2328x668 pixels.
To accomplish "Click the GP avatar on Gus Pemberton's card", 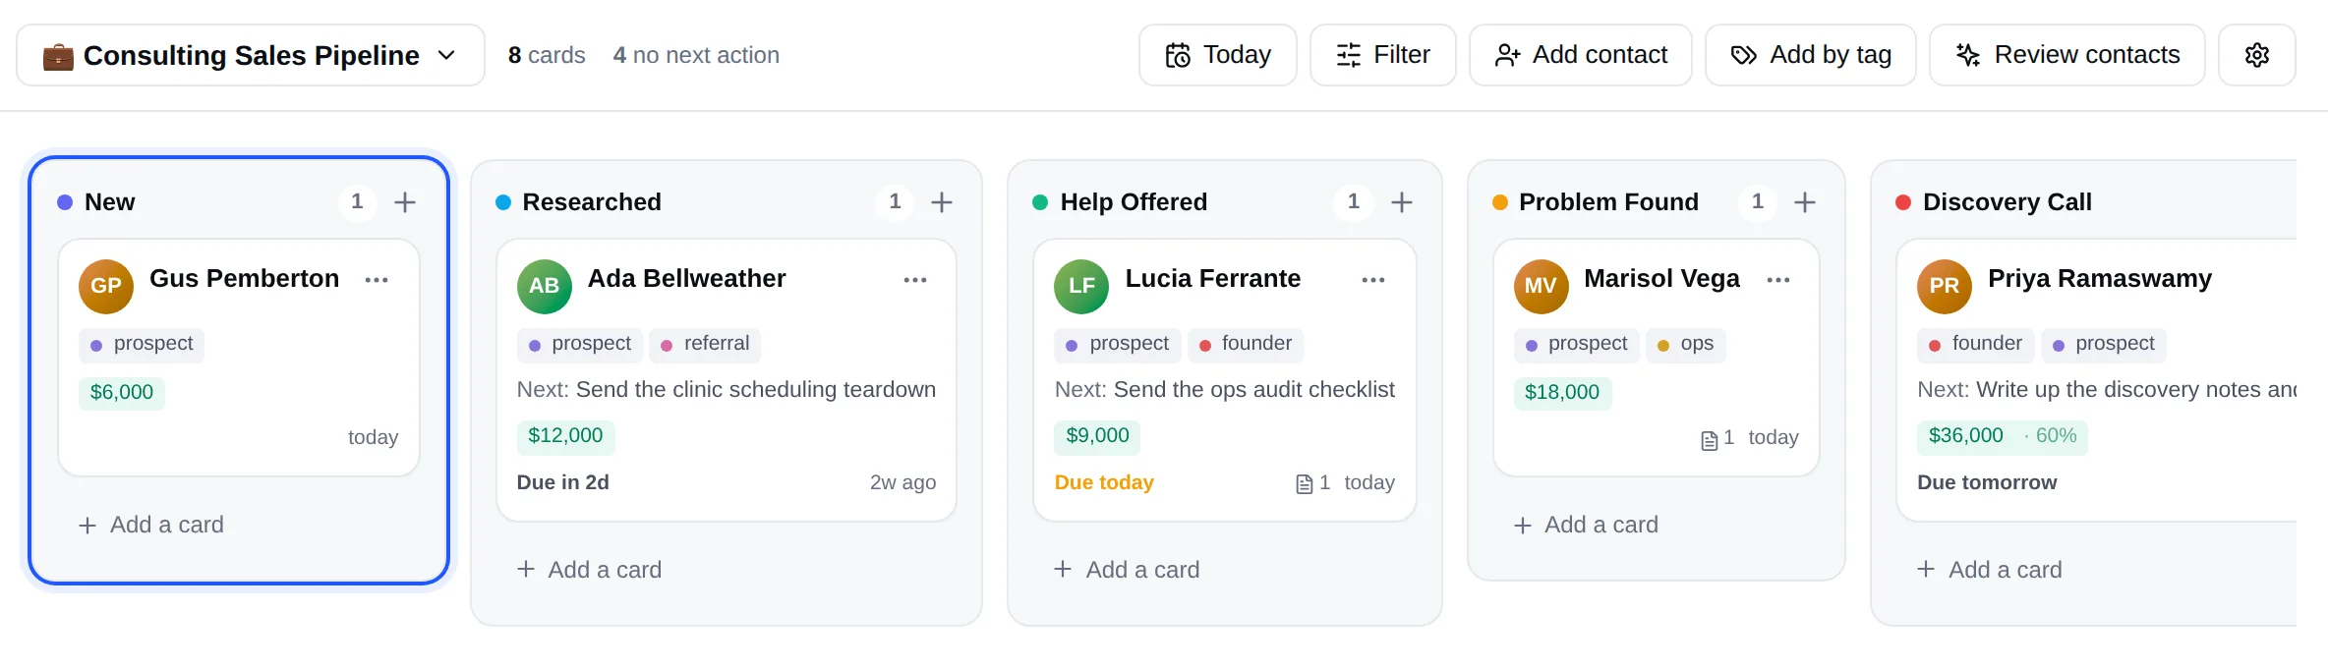I will 106,286.
